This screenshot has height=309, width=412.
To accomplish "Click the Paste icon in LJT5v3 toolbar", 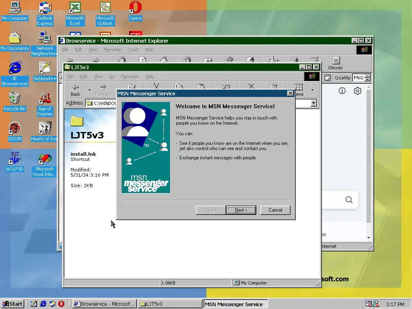I will [x=201, y=86].
